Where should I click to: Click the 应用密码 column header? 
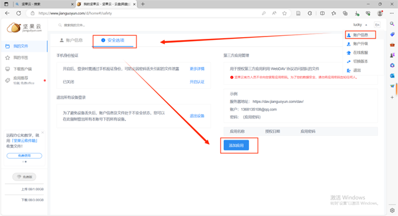(x=308, y=131)
